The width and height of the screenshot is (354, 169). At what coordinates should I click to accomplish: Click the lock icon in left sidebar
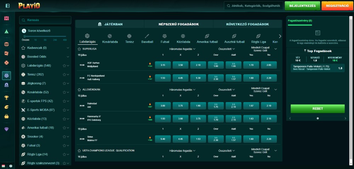(x=6, y=116)
